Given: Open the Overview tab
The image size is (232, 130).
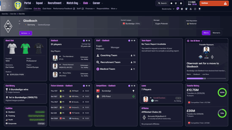Looking at the screenshot, I should 28,9.
